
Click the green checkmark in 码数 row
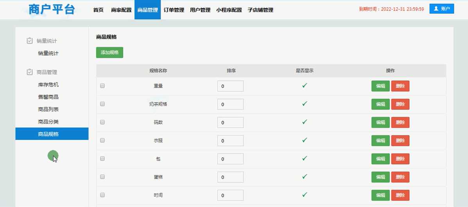click(304, 122)
